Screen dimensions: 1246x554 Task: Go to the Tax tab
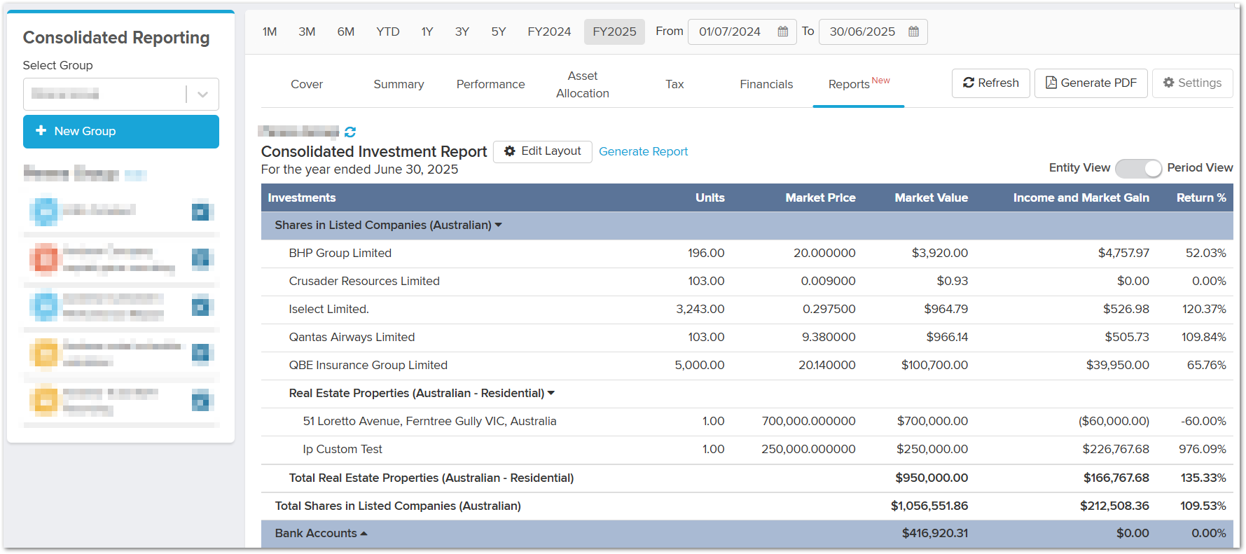tap(674, 84)
